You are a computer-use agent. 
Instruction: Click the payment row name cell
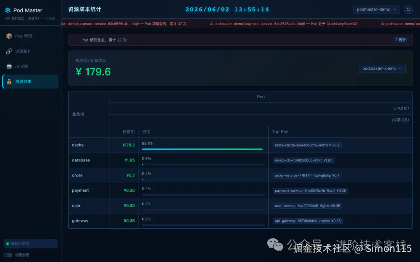[x=89, y=190]
